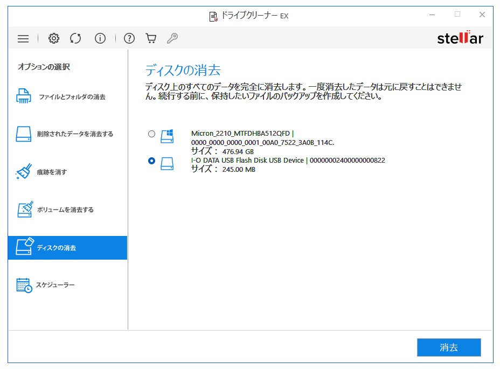
Task: Click the オプションの選択 heading
Action: point(44,67)
